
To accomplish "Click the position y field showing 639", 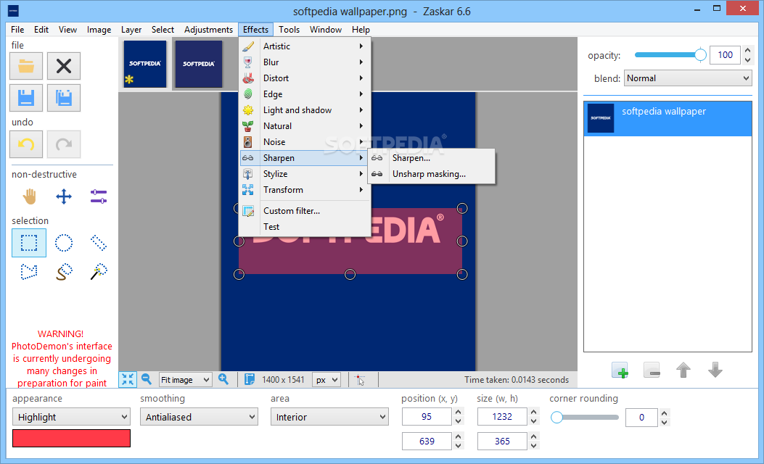I will 427,441.
